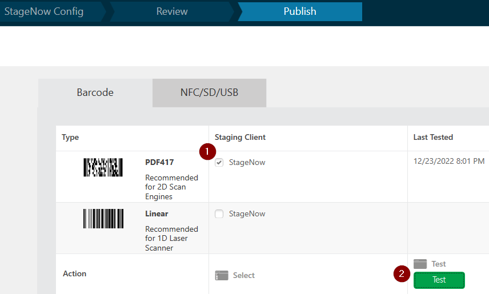Screen dimensions: 489x294
Task: Click the Select text in Action row
Action: [244, 275]
